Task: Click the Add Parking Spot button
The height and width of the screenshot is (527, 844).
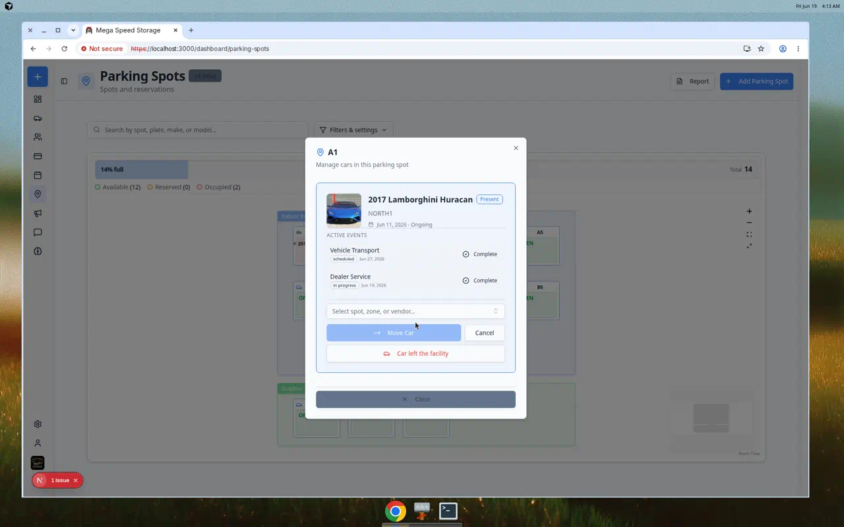Action: pyautogui.click(x=756, y=81)
